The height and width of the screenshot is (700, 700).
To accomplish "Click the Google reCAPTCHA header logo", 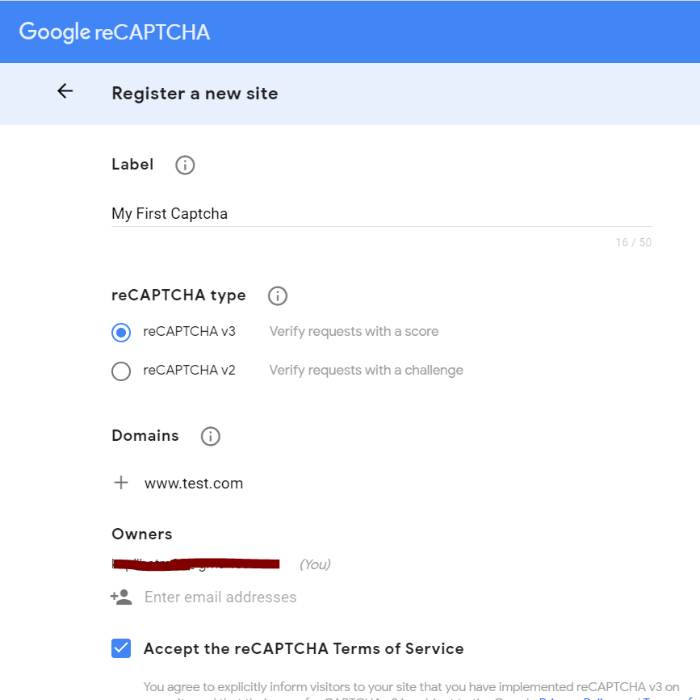I will 113,31.
